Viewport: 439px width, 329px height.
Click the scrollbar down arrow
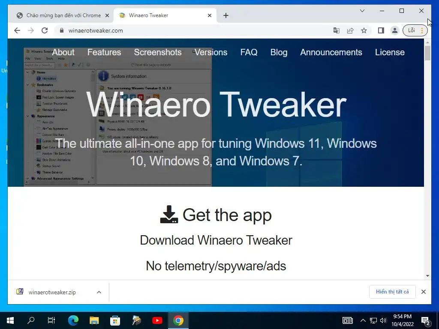coord(427,276)
